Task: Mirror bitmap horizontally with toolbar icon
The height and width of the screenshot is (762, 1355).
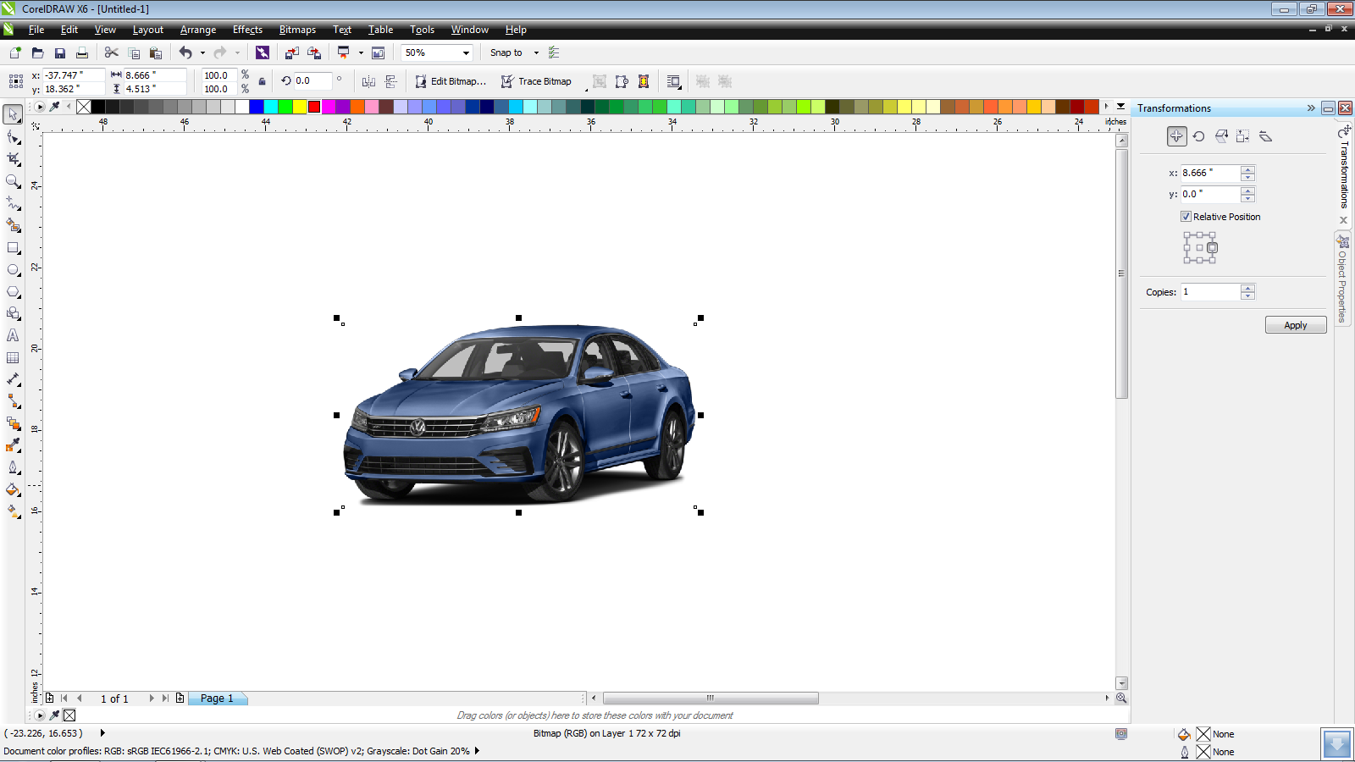Action: pyautogui.click(x=368, y=81)
